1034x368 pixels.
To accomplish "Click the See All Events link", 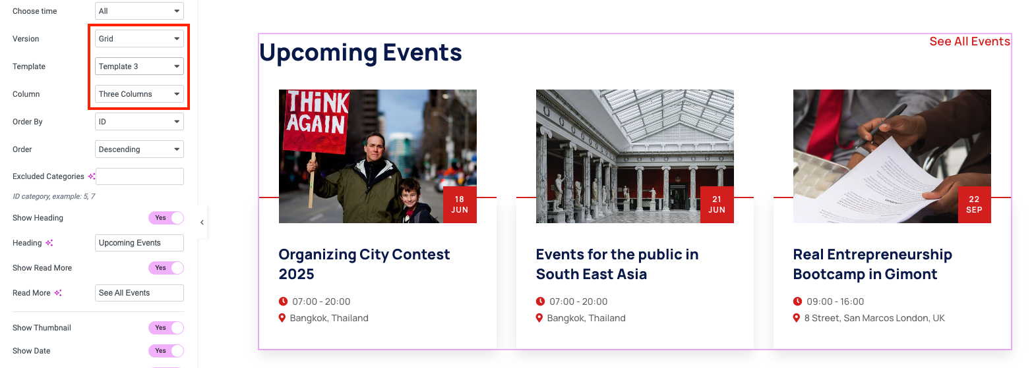I will 969,41.
